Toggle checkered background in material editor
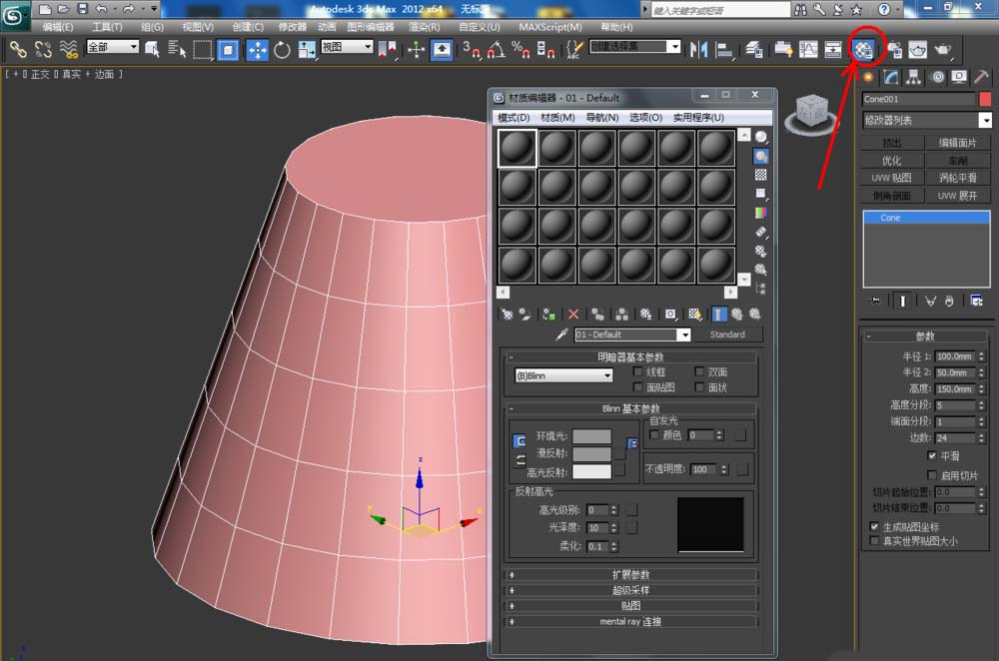999x661 pixels. click(x=761, y=175)
